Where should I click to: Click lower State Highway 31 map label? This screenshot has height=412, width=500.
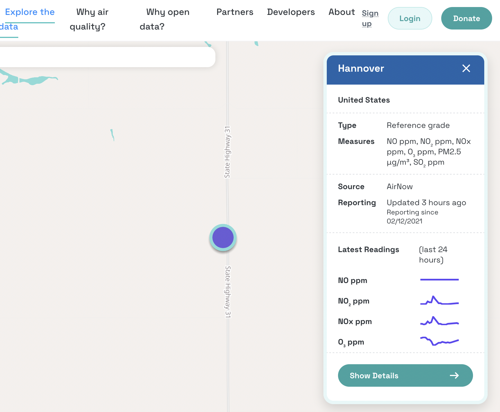[228, 292]
